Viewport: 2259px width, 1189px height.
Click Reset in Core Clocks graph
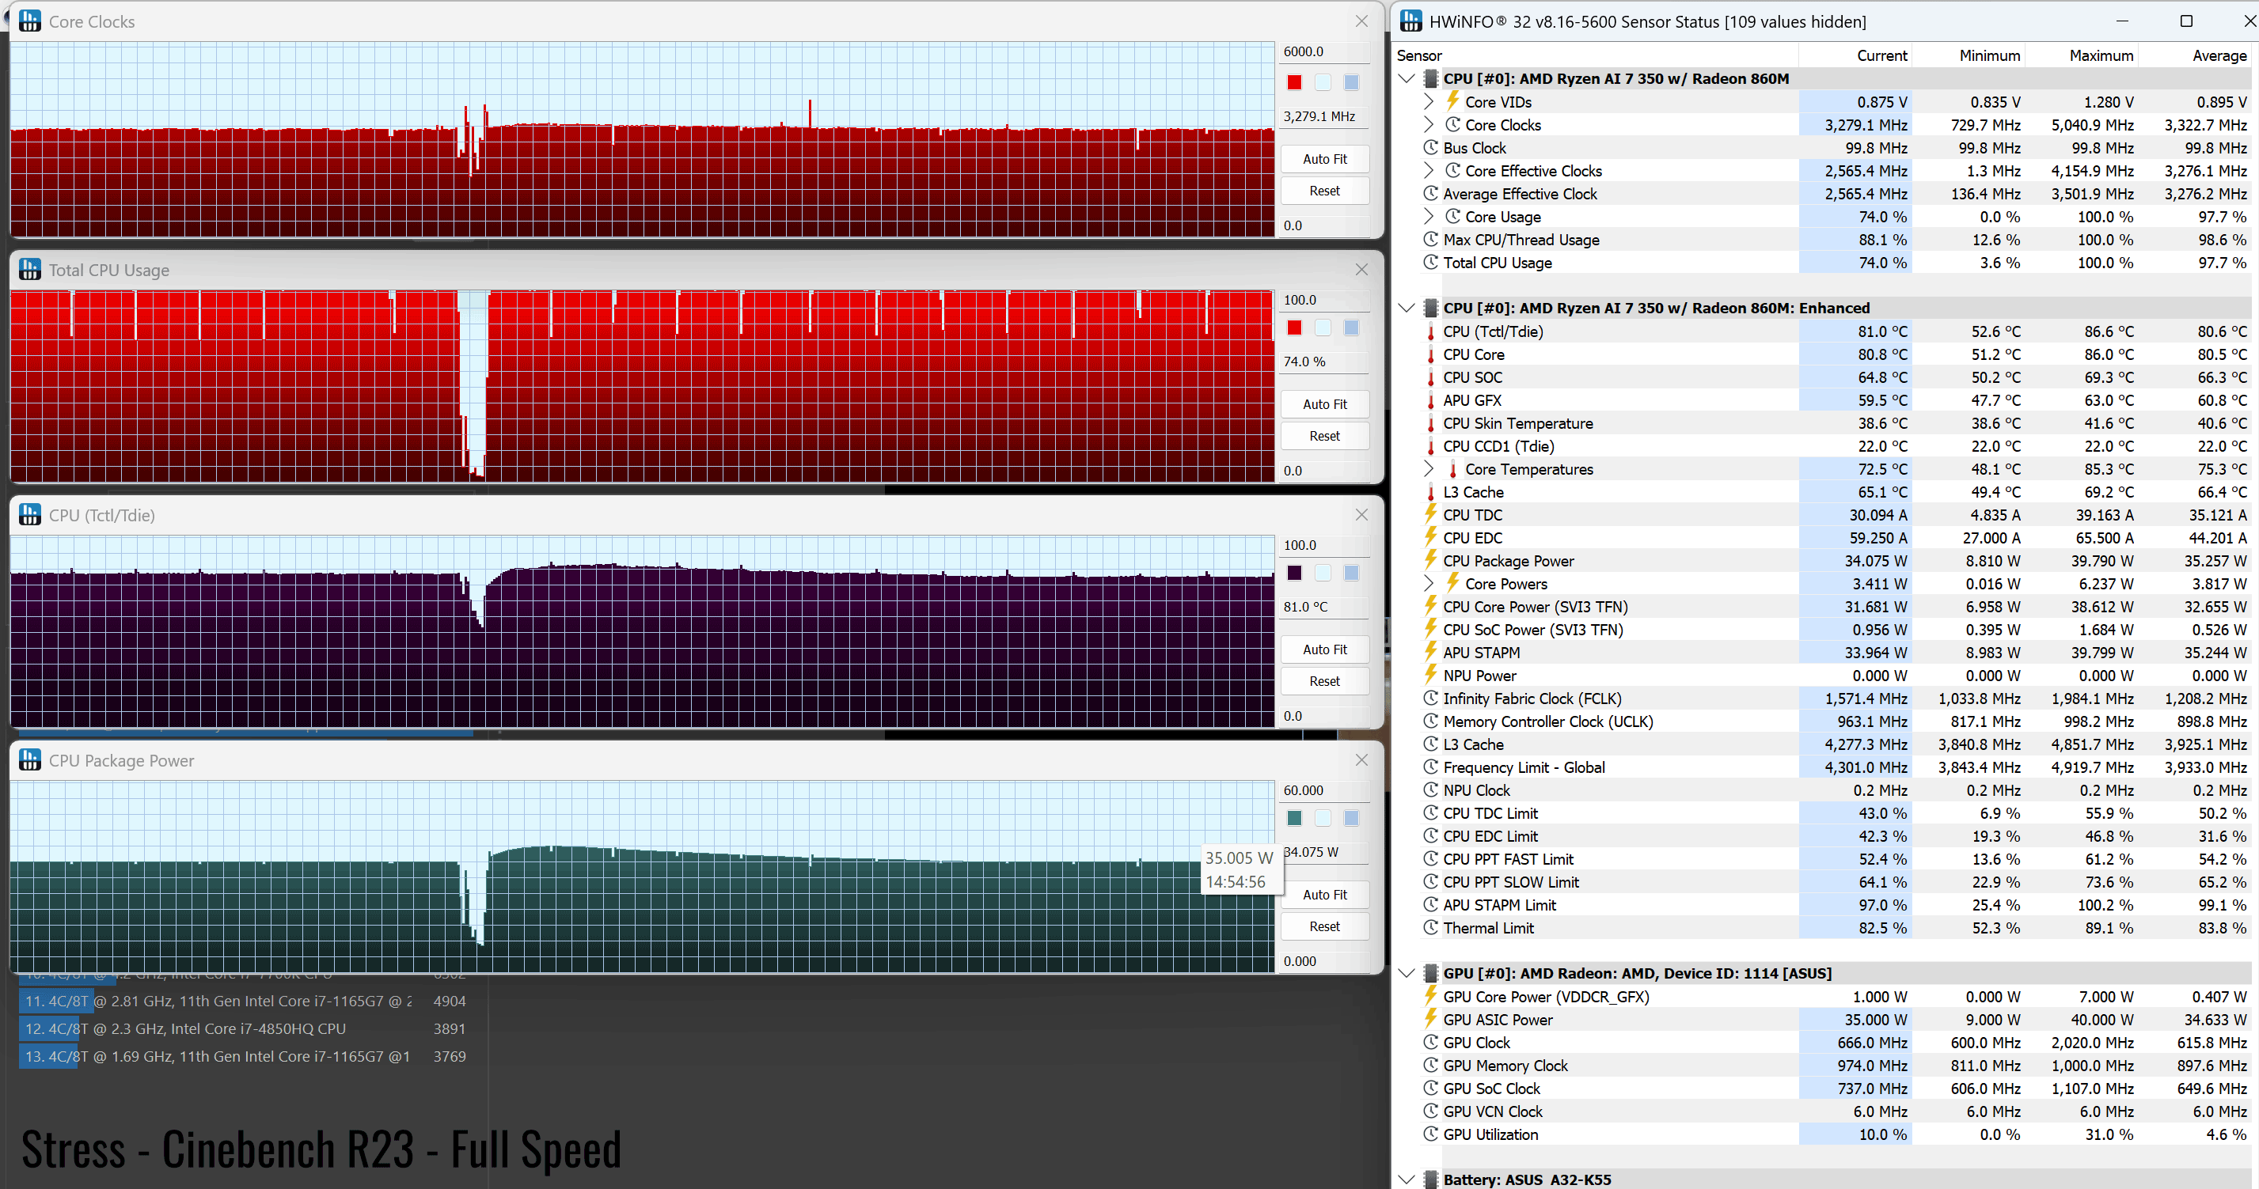(x=1324, y=190)
